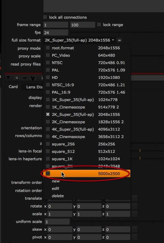Select square_512 format entry
The image size is (164, 243).
[x=87, y=151]
